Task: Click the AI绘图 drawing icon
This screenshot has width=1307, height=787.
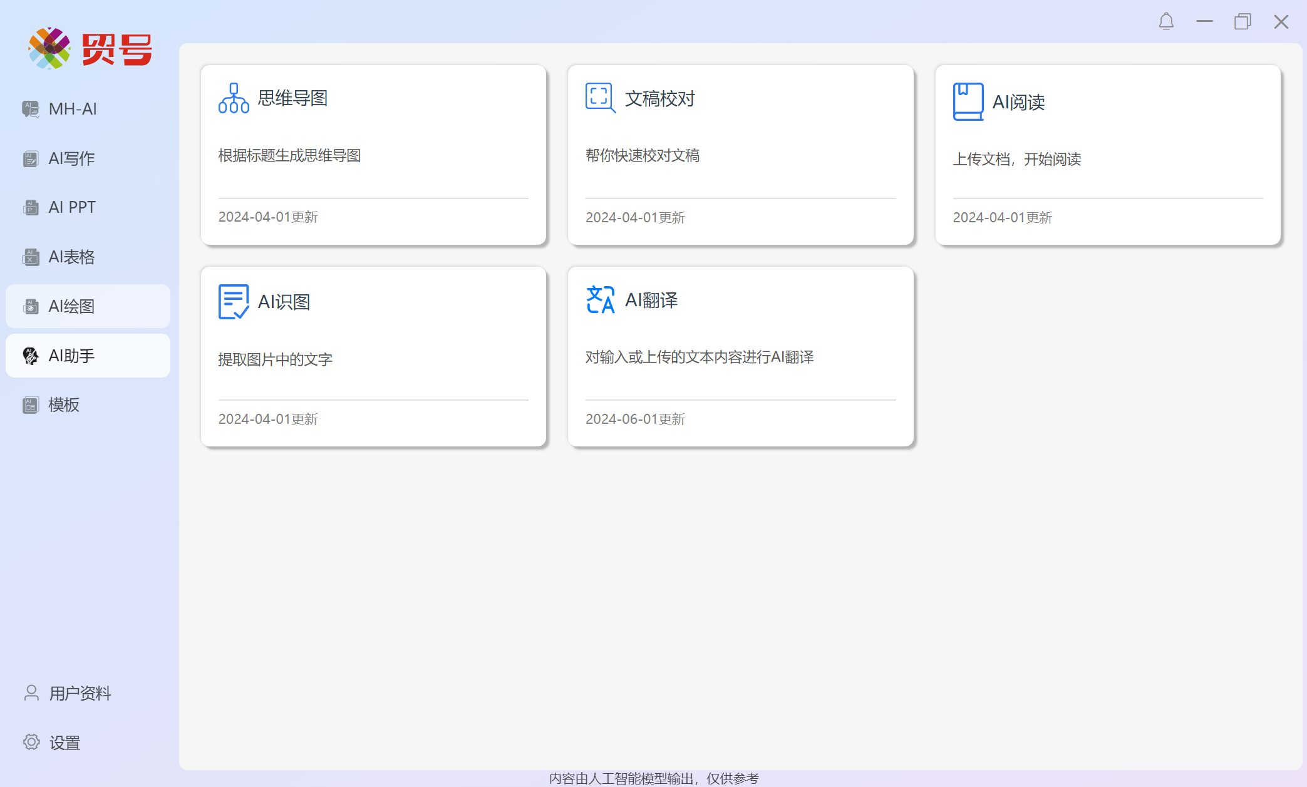Action: tap(31, 306)
